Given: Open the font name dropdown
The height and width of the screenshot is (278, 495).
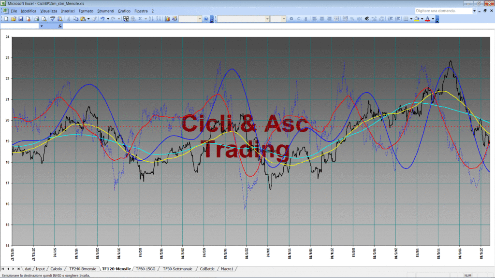Looking at the screenshot, I should (267, 19).
